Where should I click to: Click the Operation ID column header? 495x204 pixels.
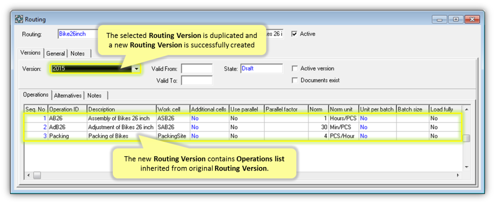(x=67, y=109)
